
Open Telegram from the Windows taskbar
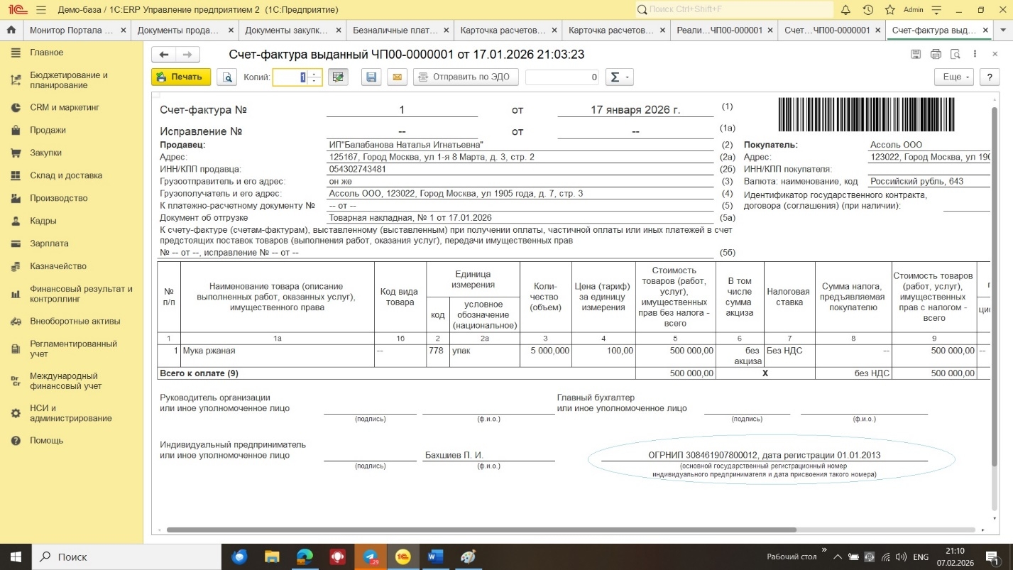tap(371, 557)
